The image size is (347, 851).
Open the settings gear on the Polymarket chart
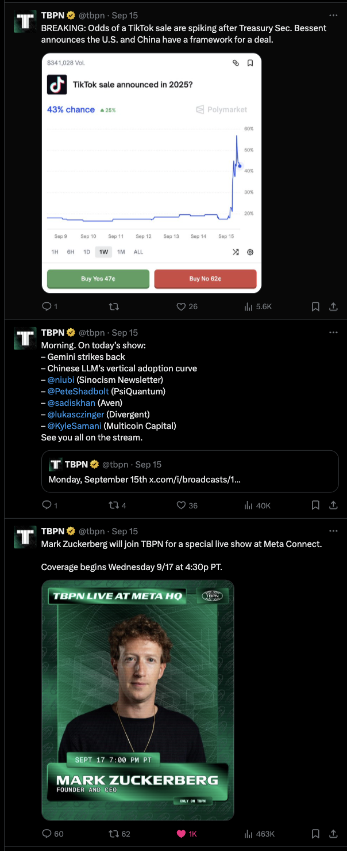250,252
